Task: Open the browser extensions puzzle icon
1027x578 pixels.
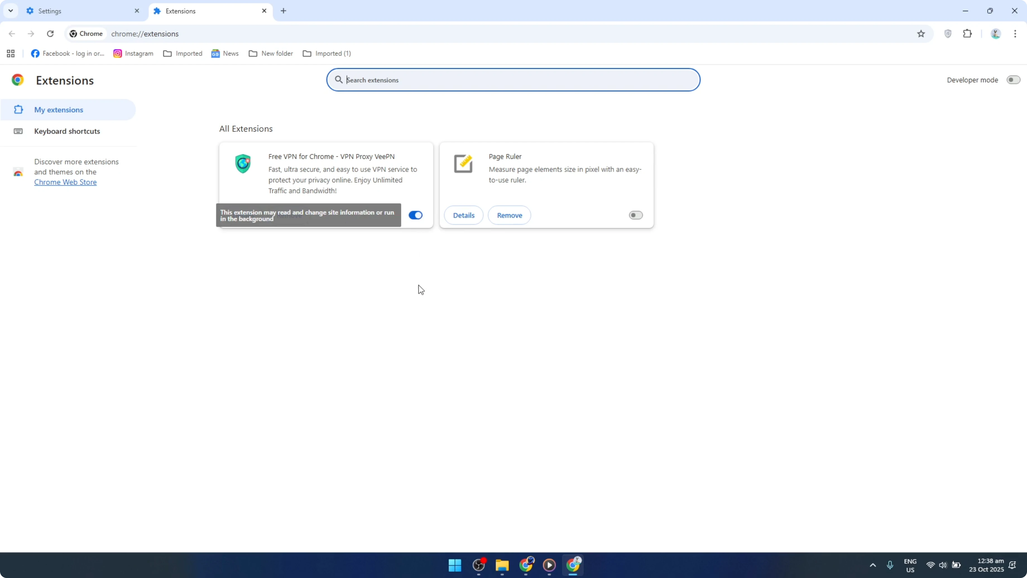Action: tap(968, 34)
